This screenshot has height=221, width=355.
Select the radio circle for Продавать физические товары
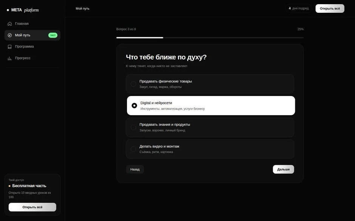(133, 84)
